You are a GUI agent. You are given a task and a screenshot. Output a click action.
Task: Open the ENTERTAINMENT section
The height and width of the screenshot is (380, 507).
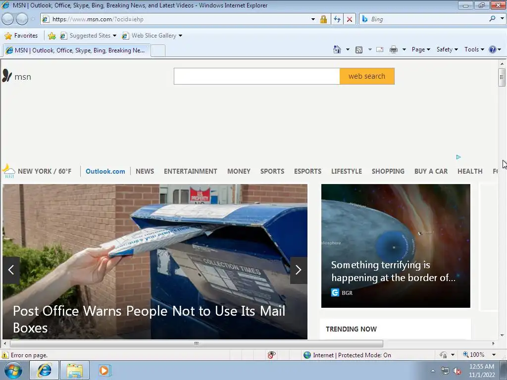coord(191,171)
